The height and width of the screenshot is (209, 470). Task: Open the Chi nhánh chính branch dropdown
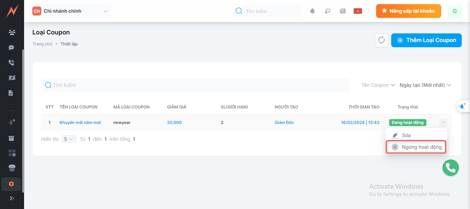(71, 11)
